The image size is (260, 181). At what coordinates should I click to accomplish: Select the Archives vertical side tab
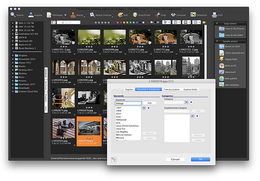(46, 86)
